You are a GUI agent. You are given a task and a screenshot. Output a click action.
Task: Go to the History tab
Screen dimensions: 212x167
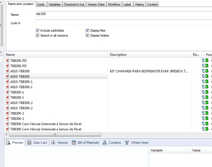(140, 4)
